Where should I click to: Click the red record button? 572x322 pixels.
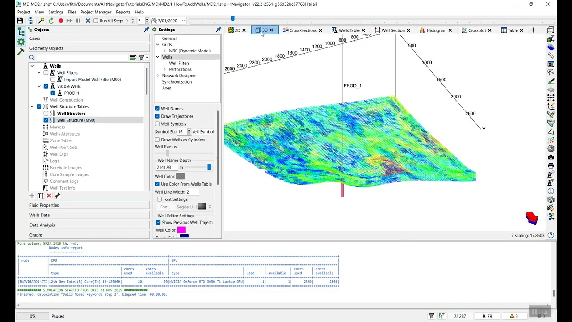point(61,21)
